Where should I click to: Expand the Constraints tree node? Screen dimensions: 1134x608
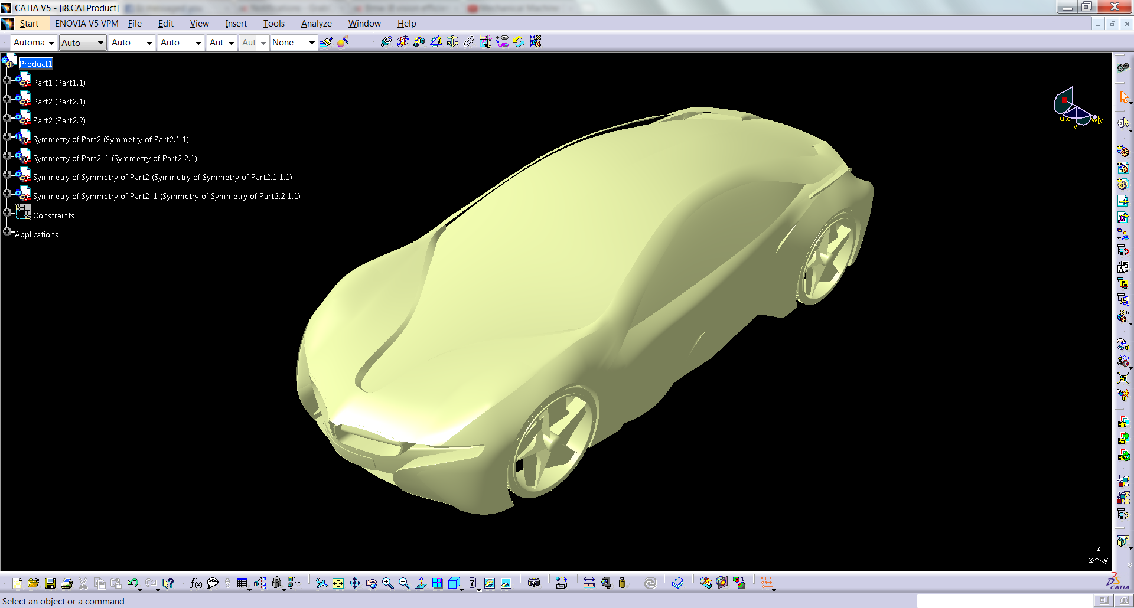[6, 213]
